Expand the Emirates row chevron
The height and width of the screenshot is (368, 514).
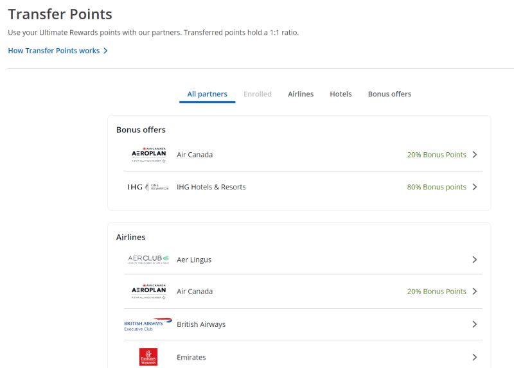(x=475, y=357)
